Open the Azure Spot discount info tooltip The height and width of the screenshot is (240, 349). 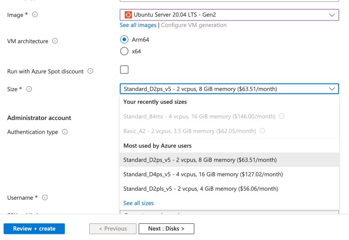[90, 71]
